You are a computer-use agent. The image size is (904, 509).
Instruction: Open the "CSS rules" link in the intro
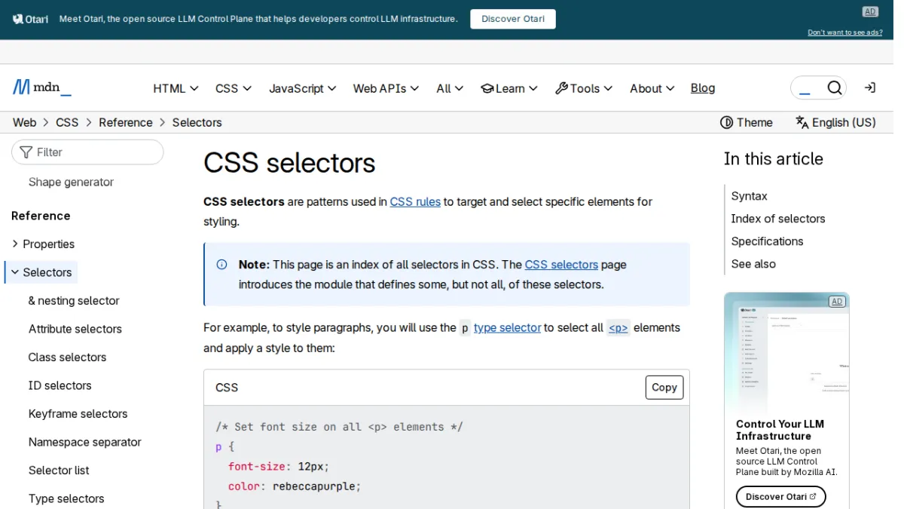tap(415, 202)
